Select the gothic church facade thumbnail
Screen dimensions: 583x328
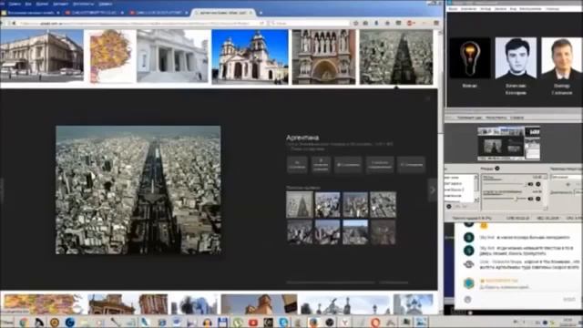click(x=323, y=56)
